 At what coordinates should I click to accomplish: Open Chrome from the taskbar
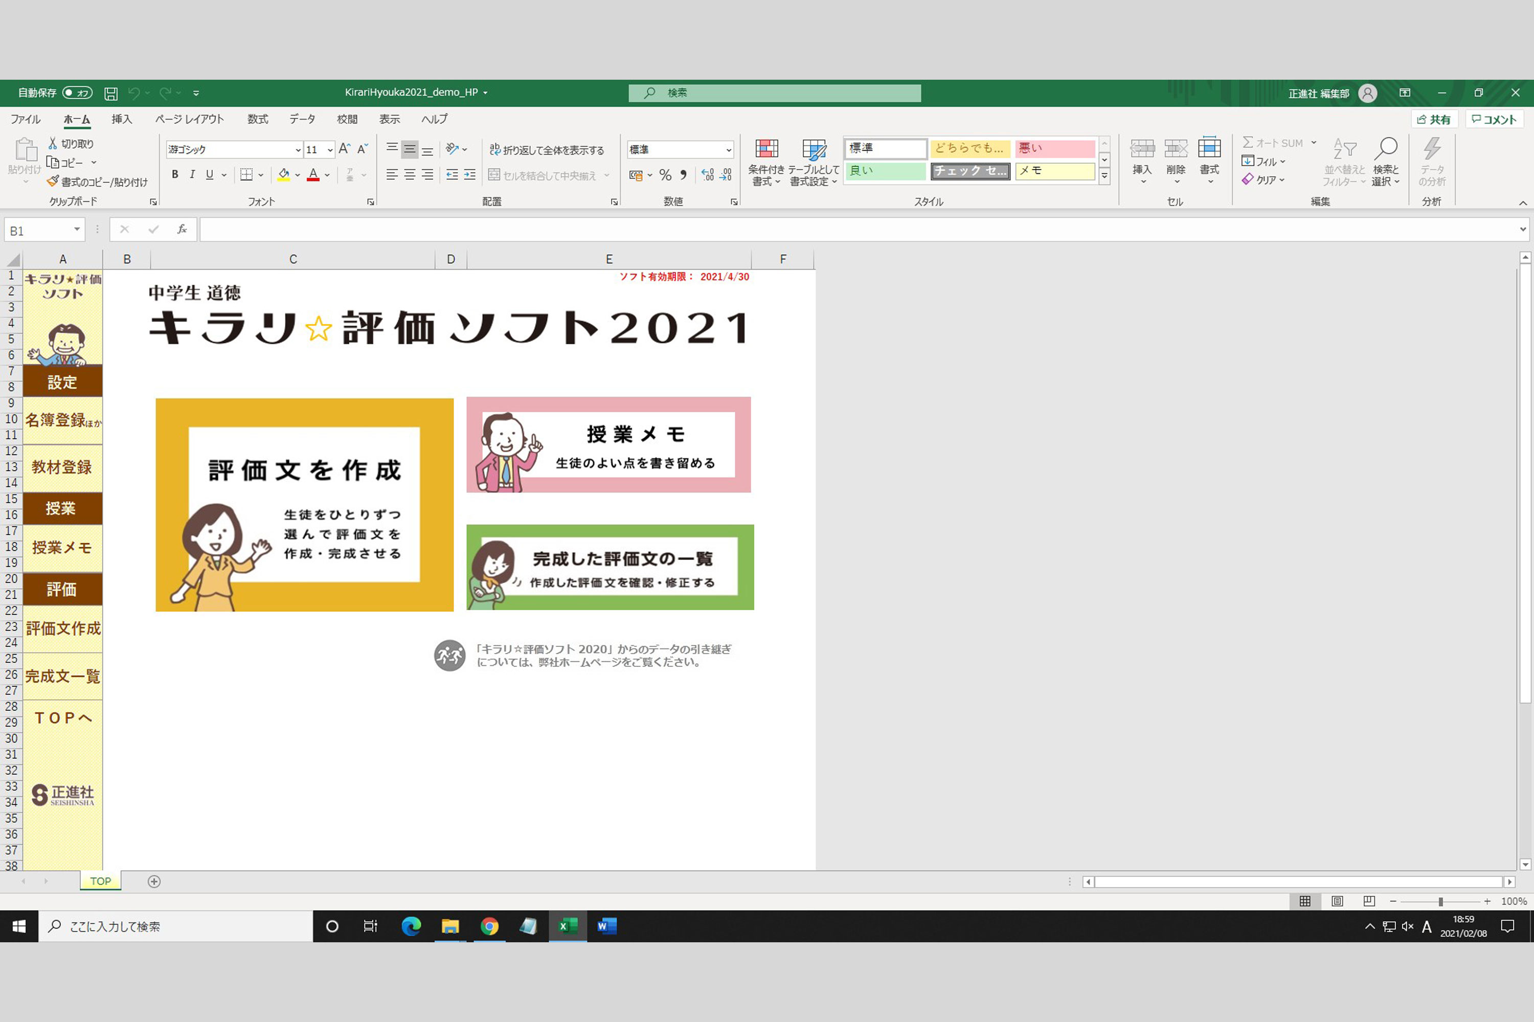coord(489,926)
